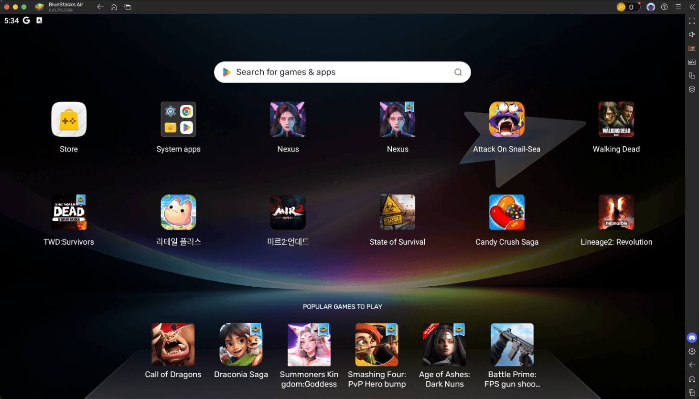Open Summoners Kingdom:Goddess popular game
The width and height of the screenshot is (699, 399).
pos(309,345)
